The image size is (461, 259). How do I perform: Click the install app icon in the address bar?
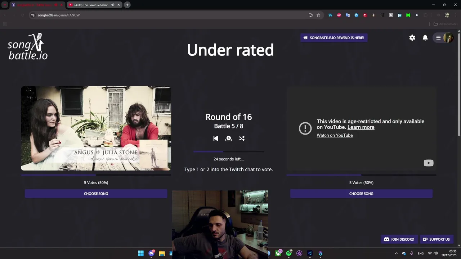pyautogui.click(x=310, y=15)
